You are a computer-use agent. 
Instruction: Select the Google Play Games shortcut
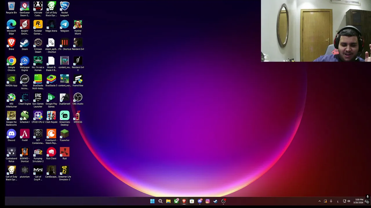51,100
